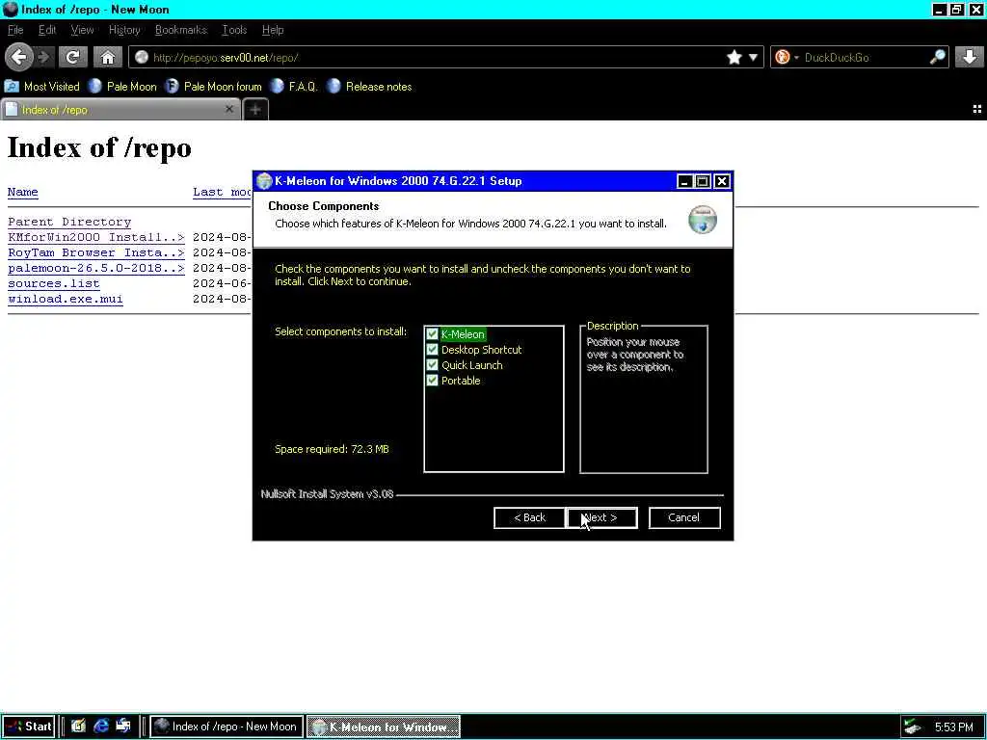
Task: Open the Help menu
Action: tap(273, 30)
